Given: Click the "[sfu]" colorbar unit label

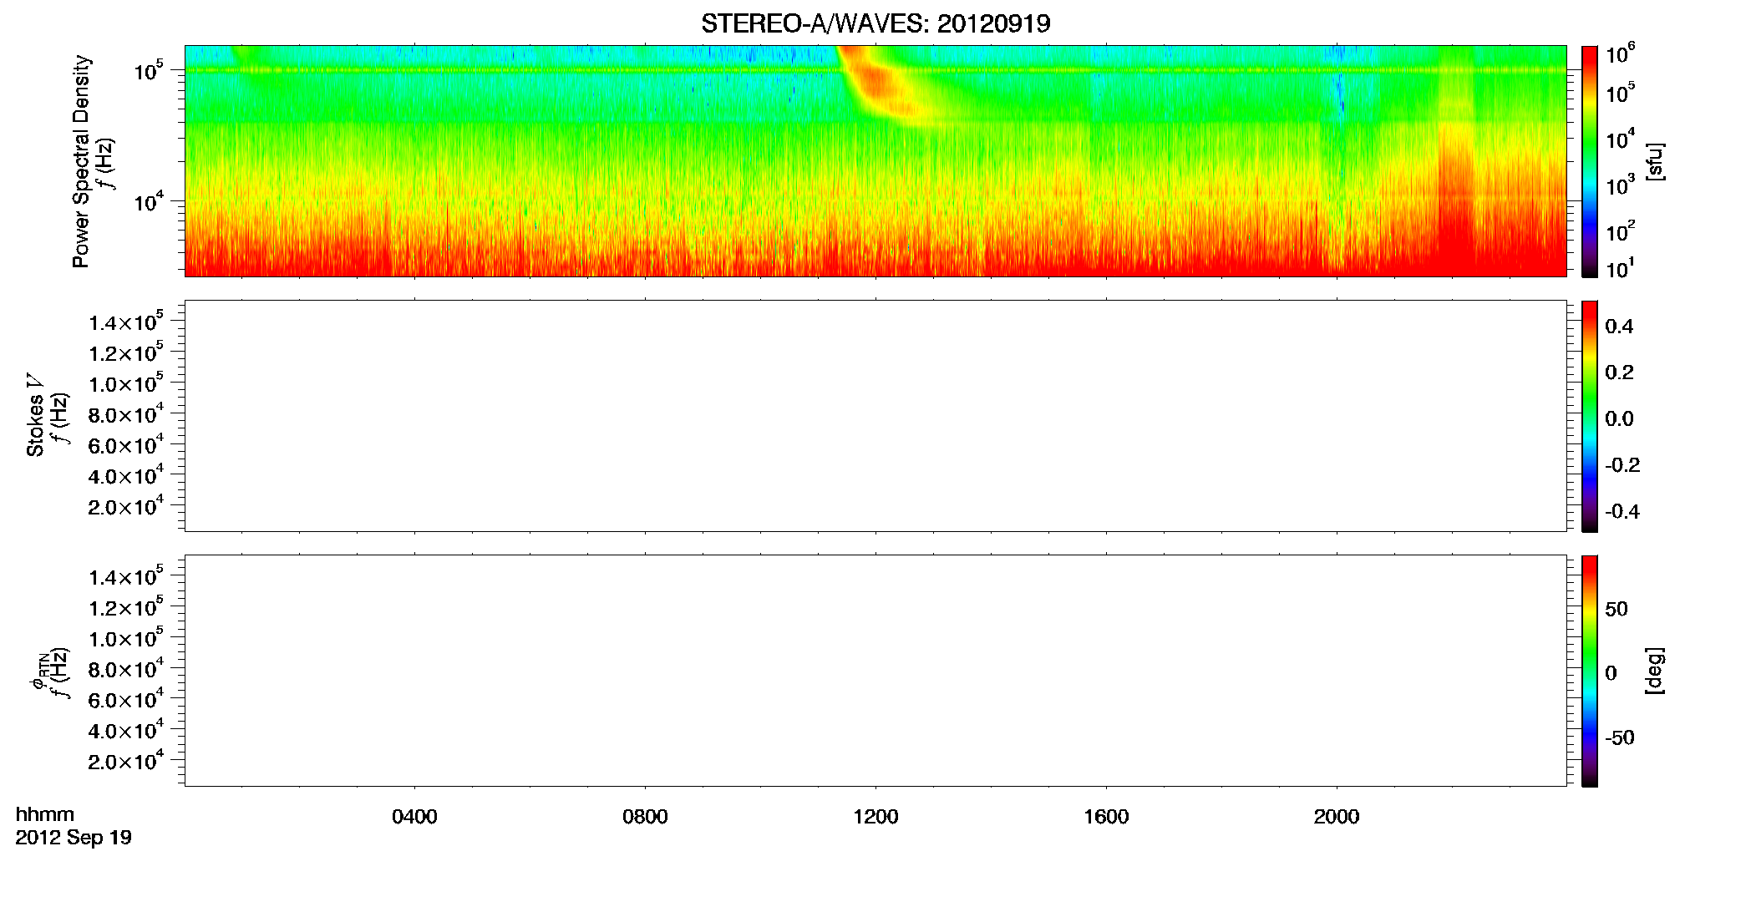Looking at the screenshot, I should 1654,162.
